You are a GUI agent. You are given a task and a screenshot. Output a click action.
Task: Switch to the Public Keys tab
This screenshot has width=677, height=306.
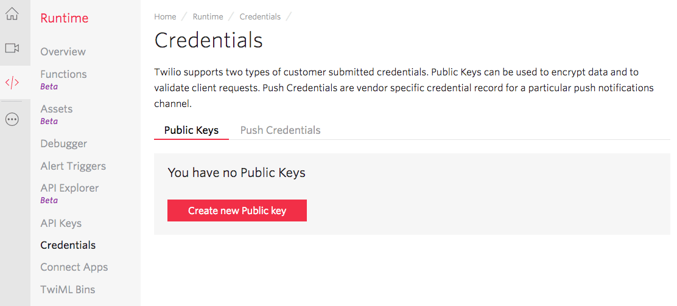pos(191,130)
